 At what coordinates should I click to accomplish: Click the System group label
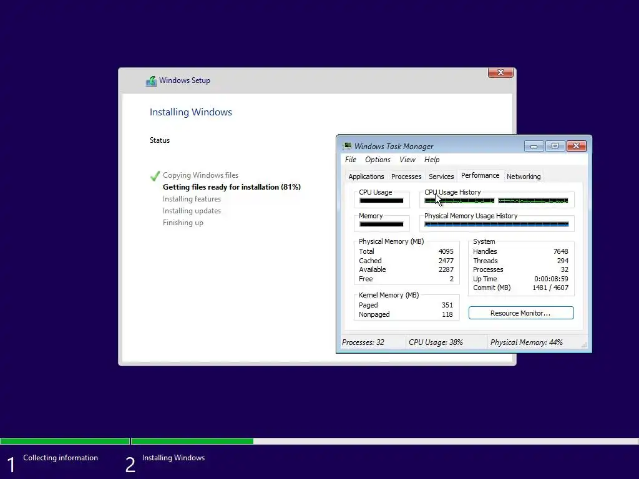pyautogui.click(x=484, y=241)
